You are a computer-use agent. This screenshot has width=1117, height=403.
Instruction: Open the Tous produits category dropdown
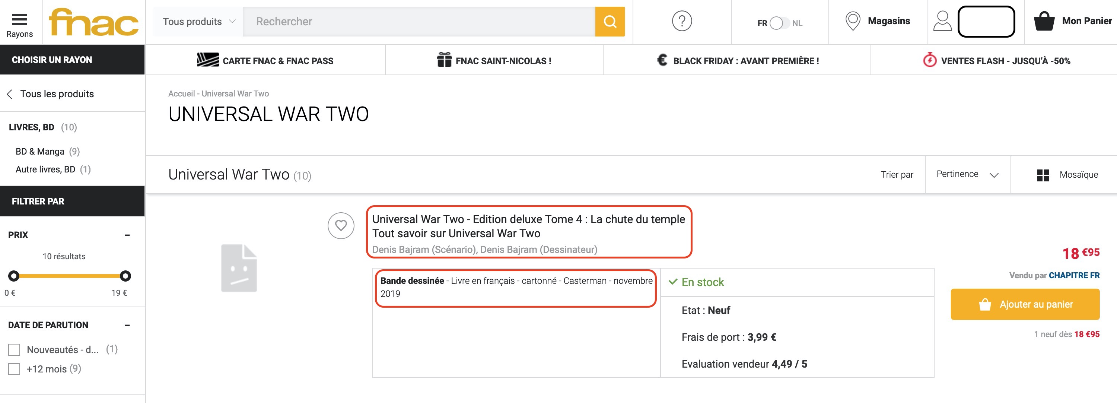coord(198,22)
